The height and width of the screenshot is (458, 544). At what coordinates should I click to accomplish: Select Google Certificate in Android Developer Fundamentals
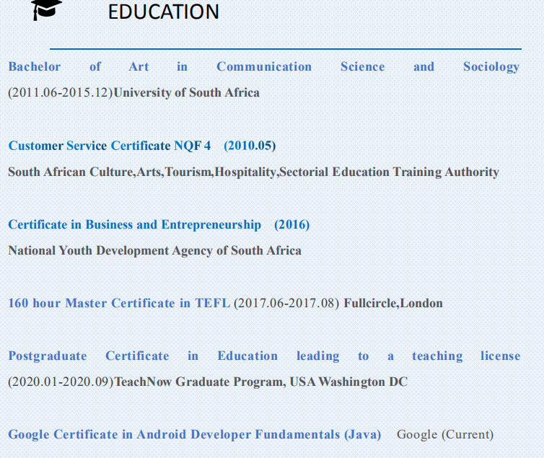click(x=195, y=434)
